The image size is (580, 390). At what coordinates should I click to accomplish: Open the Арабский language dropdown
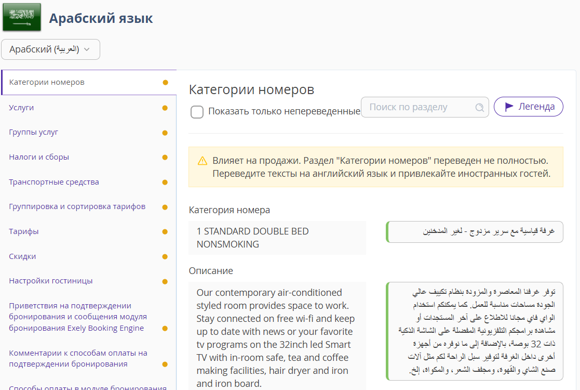[51, 49]
